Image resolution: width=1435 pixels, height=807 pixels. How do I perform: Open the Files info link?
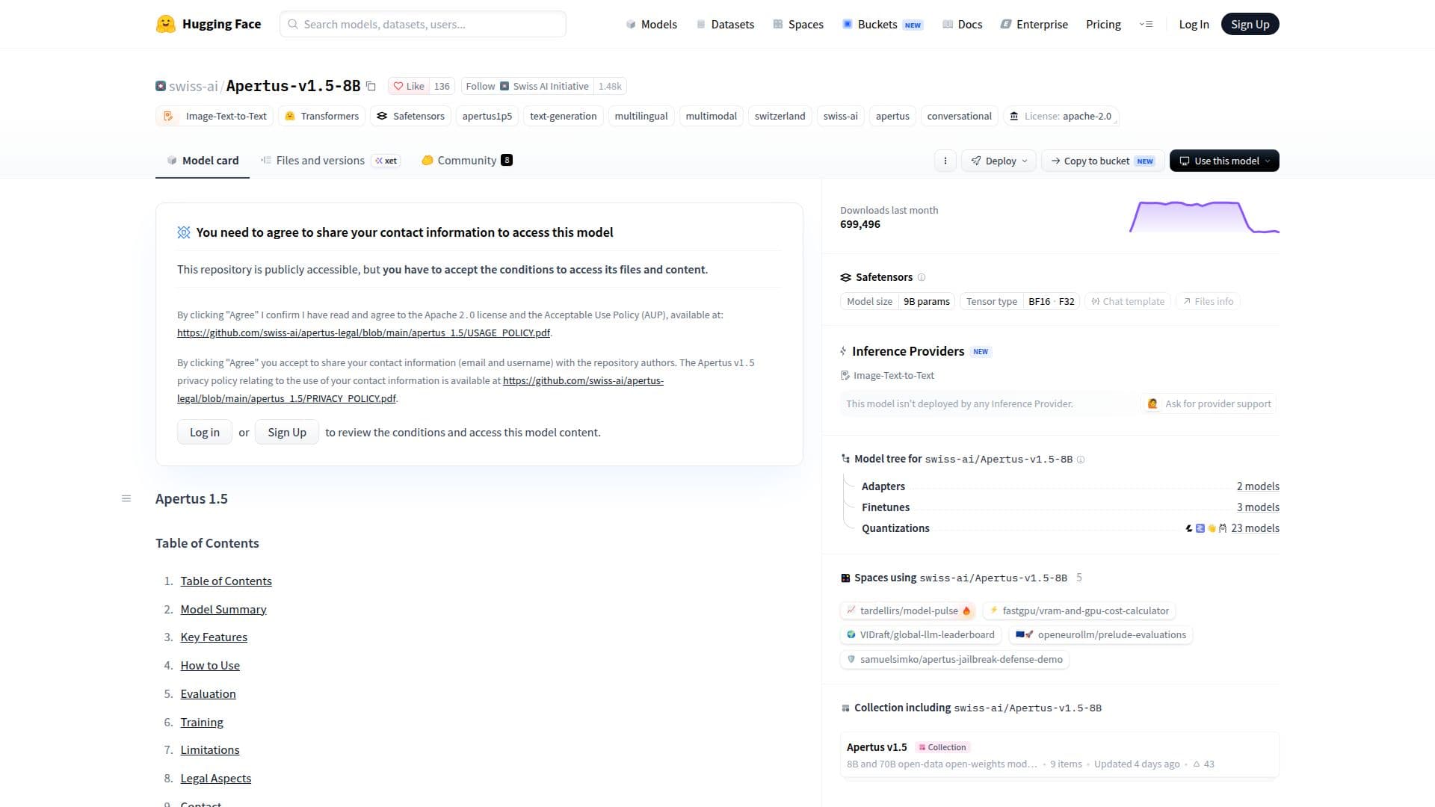coord(1208,301)
